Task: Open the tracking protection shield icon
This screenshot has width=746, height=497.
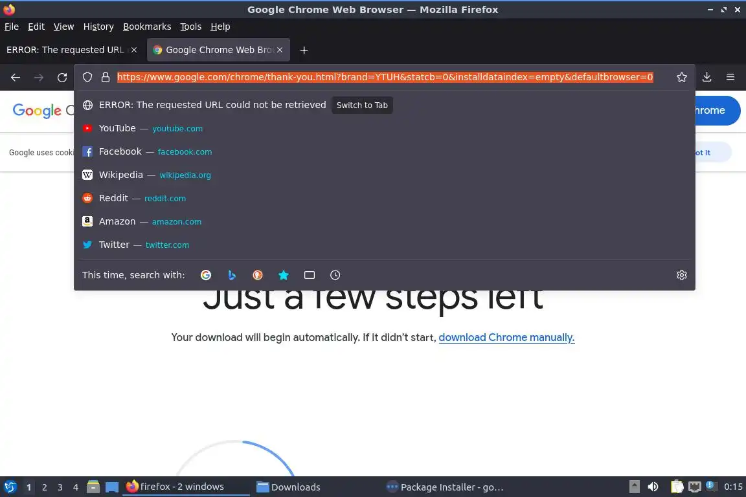Action: (87, 77)
